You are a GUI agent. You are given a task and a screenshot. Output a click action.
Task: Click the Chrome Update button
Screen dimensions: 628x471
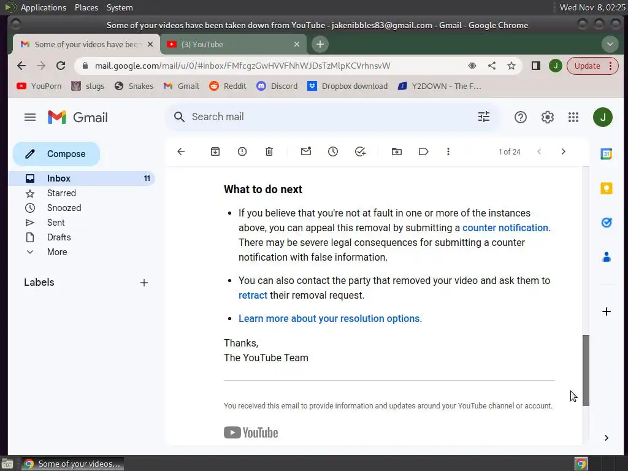(x=592, y=66)
